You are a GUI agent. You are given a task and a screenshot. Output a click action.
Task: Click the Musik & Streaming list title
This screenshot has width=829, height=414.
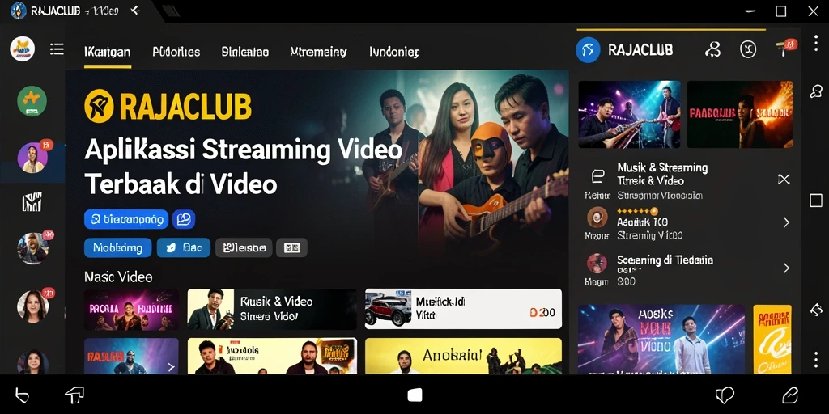tap(662, 174)
